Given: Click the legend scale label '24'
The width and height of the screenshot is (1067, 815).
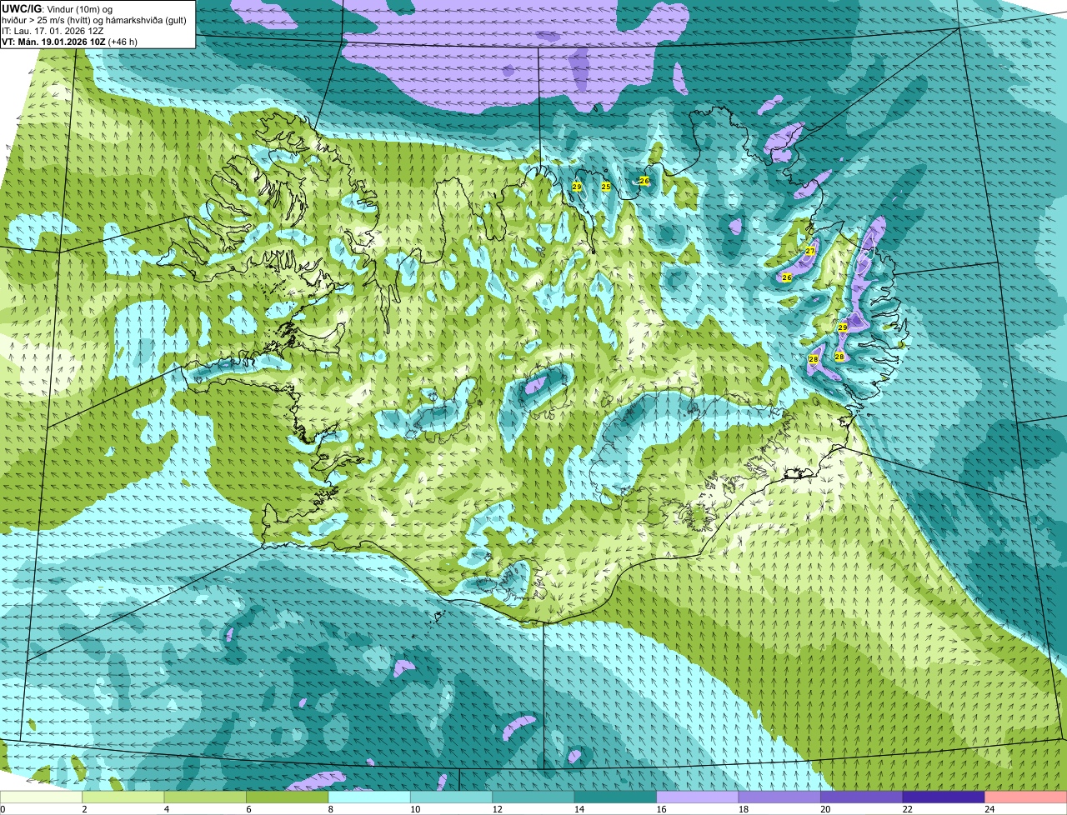Looking at the screenshot, I should (x=989, y=809).
